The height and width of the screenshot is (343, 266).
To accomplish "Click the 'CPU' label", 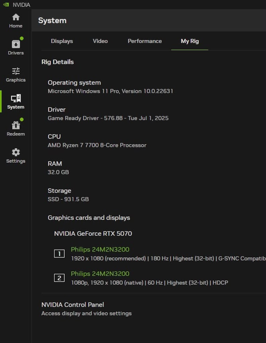I will click(x=54, y=137).
